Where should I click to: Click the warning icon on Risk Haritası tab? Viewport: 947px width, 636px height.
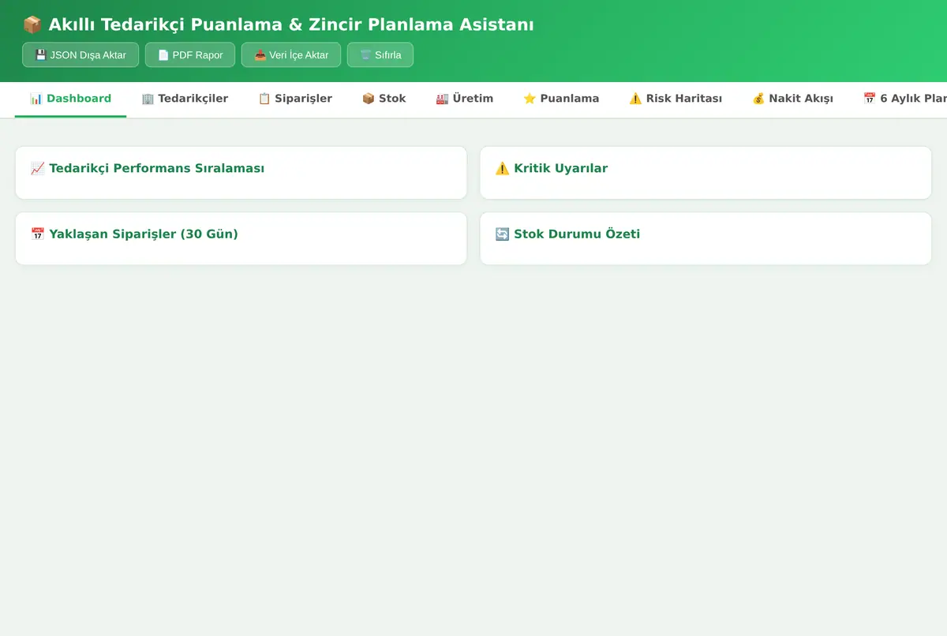click(x=635, y=99)
